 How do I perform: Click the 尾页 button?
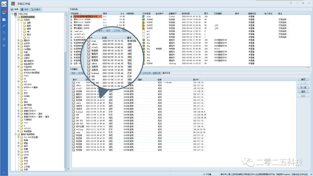[303, 92]
